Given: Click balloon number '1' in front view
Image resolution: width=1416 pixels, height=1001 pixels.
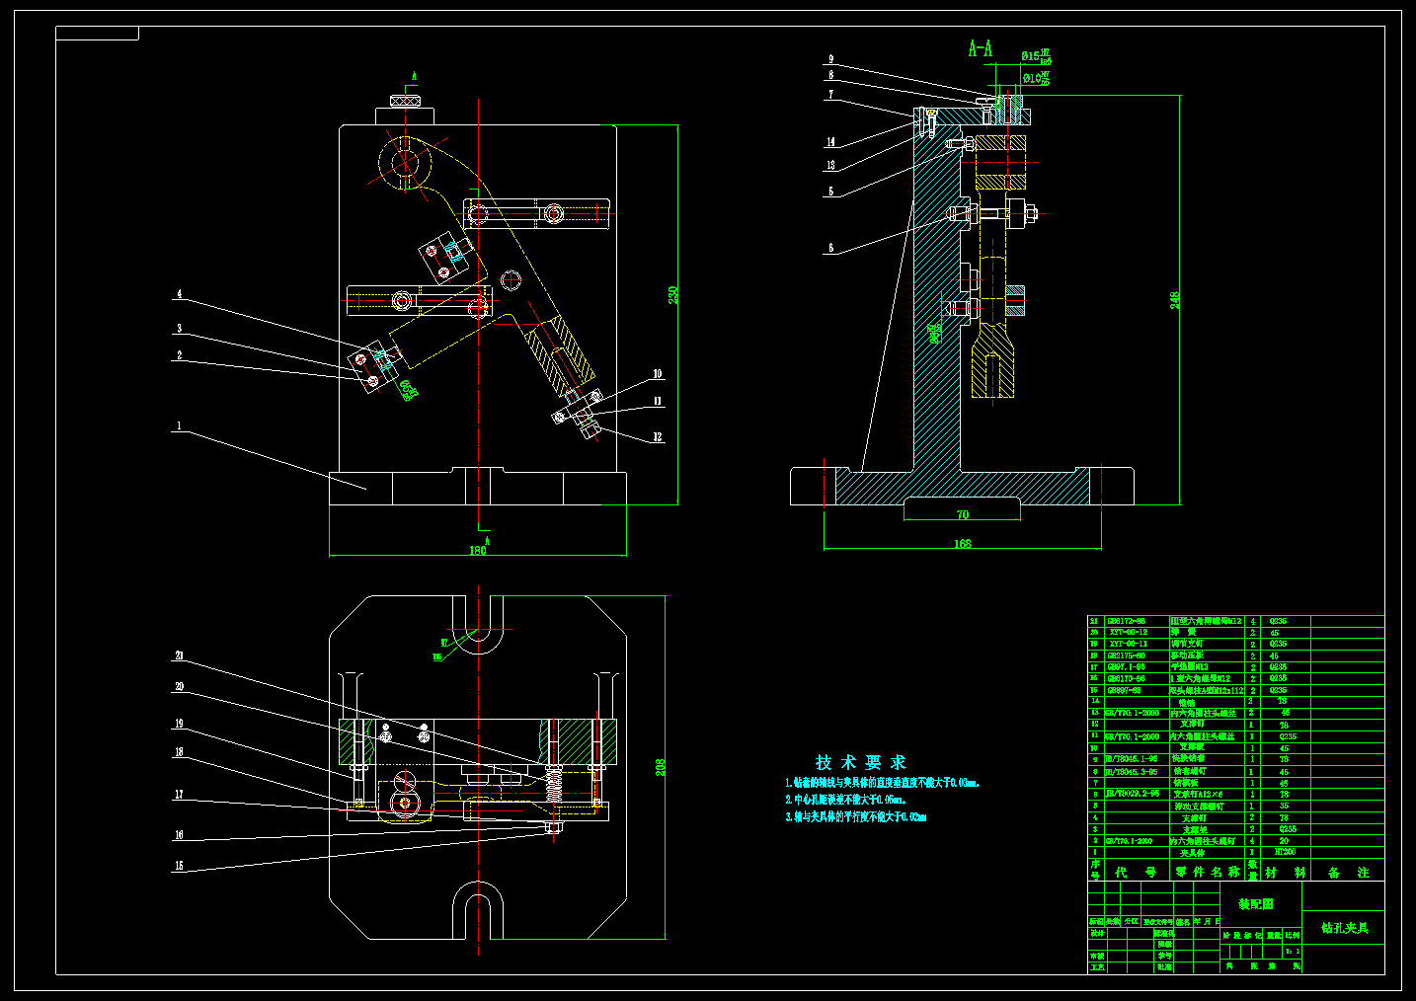Looking at the screenshot, I should [x=179, y=426].
